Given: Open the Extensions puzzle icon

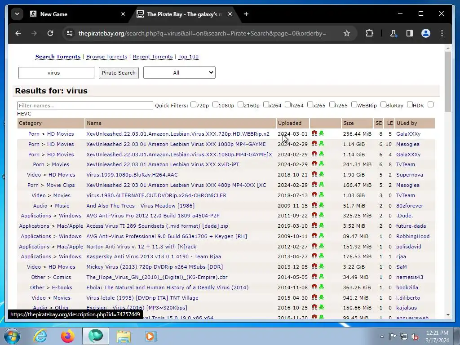Looking at the screenshot, I should pos(369,33).
